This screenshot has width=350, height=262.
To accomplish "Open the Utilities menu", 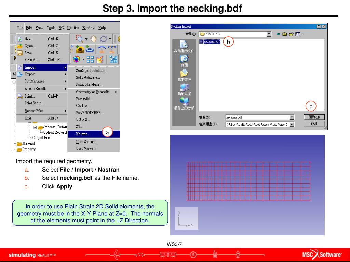I will point(73,28).
